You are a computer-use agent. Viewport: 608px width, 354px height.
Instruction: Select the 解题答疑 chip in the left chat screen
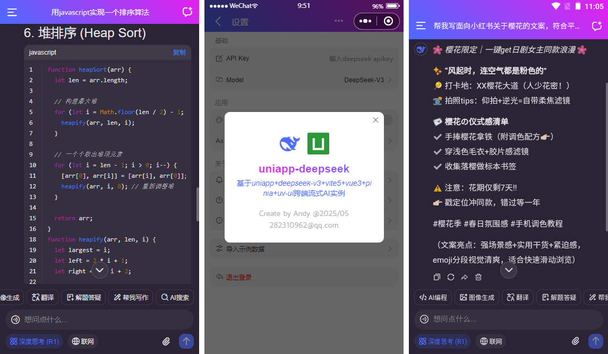pos(84,297)
